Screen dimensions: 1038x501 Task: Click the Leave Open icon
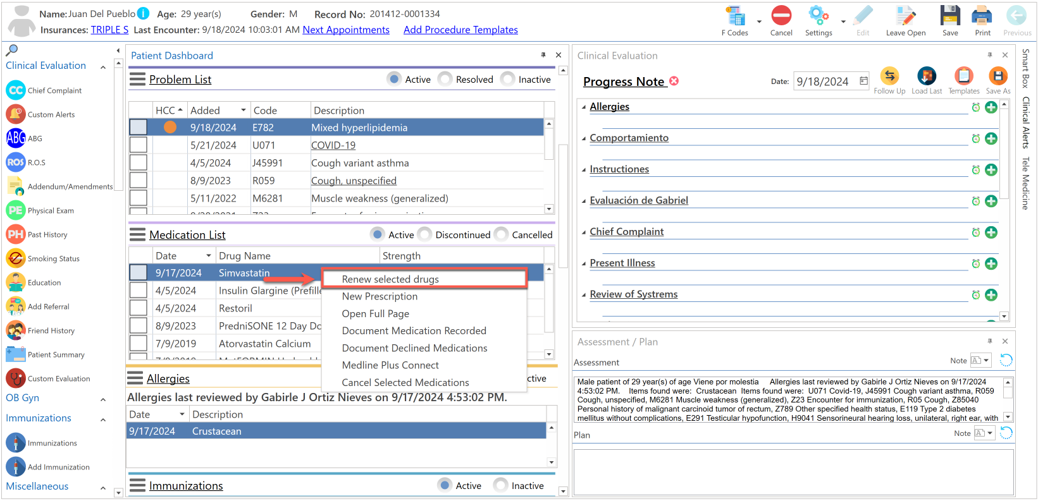point(905,16)
